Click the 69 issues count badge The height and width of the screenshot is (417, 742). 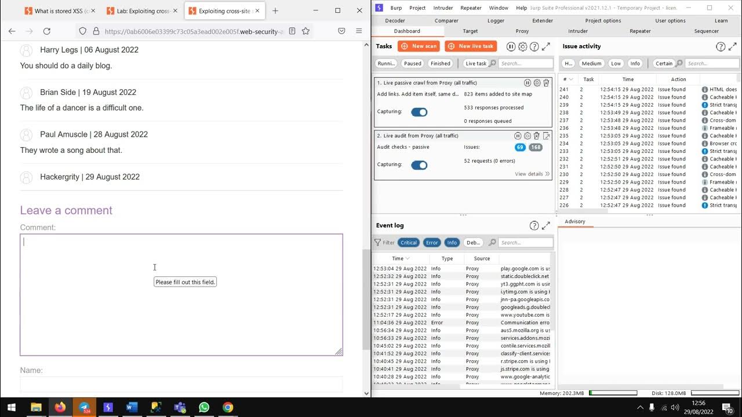point(520,147)
